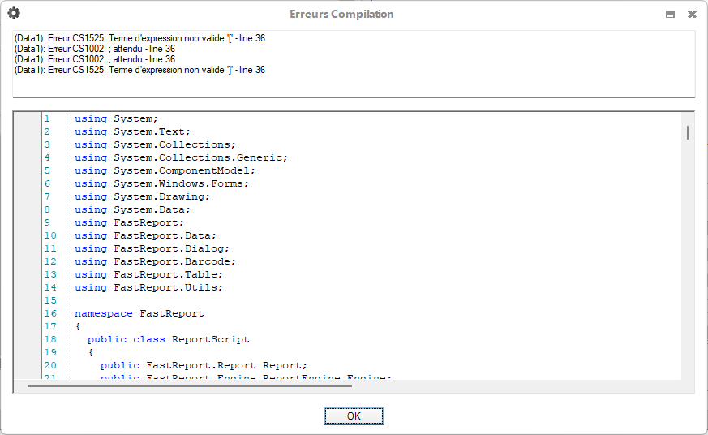The width and height of the screenshot is (708, 435).
Task: Click the vertical scrollbar thumb in code editor
Action: (688, 132)
